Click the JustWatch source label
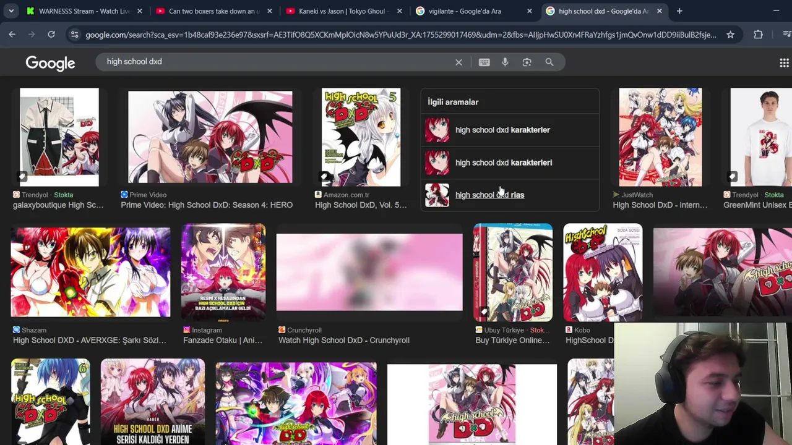This screenshot has width=792, height=445. pos(637,195)
